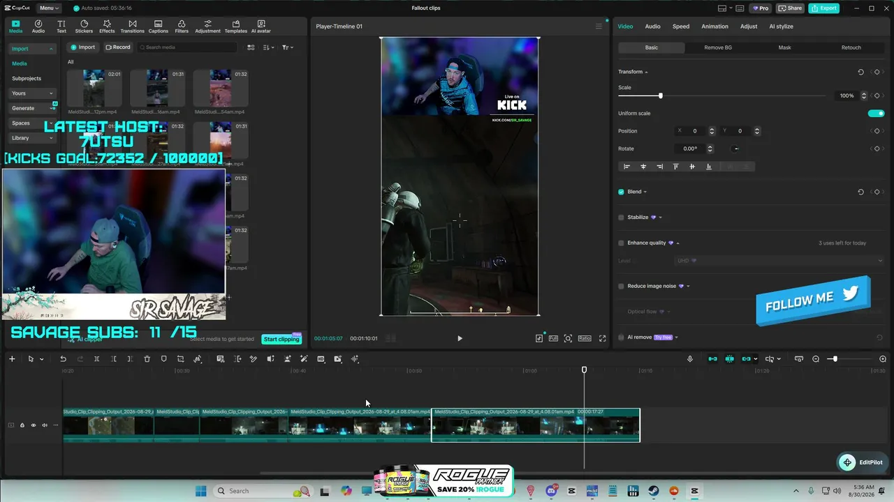894x502 pixels.
Task: Add a new timeline track element
Action: (12, 359)
